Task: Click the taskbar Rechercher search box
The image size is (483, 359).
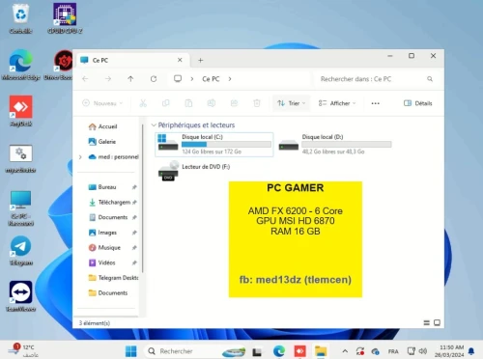Action: pyautogui.click(x=195, y=351)
